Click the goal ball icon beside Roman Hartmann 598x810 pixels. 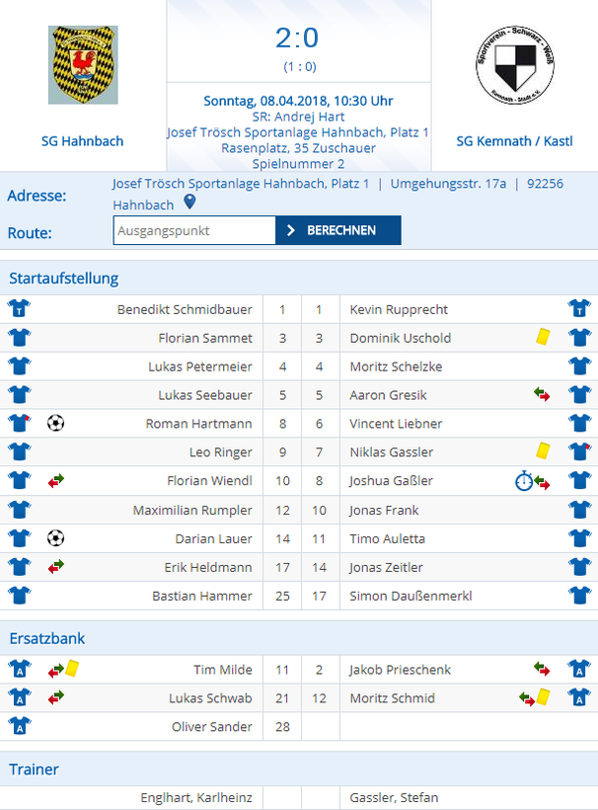55,423
